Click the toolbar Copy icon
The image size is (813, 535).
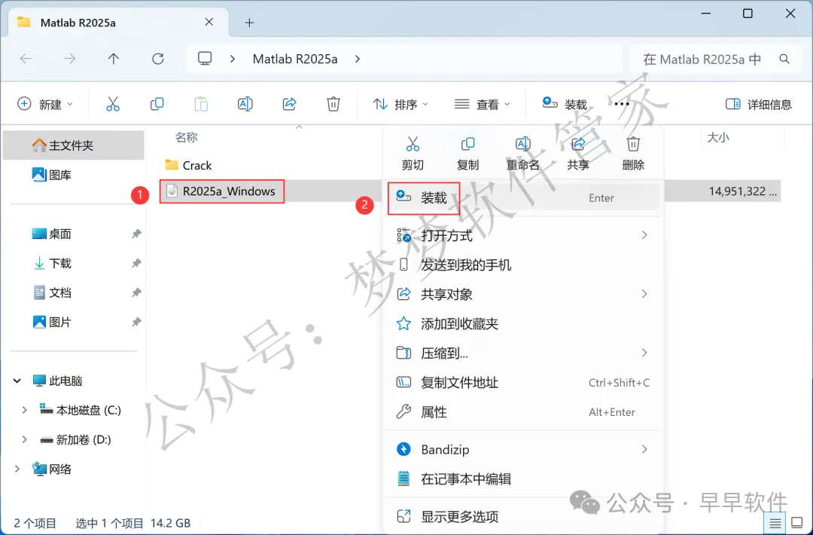tap(157, 104)
